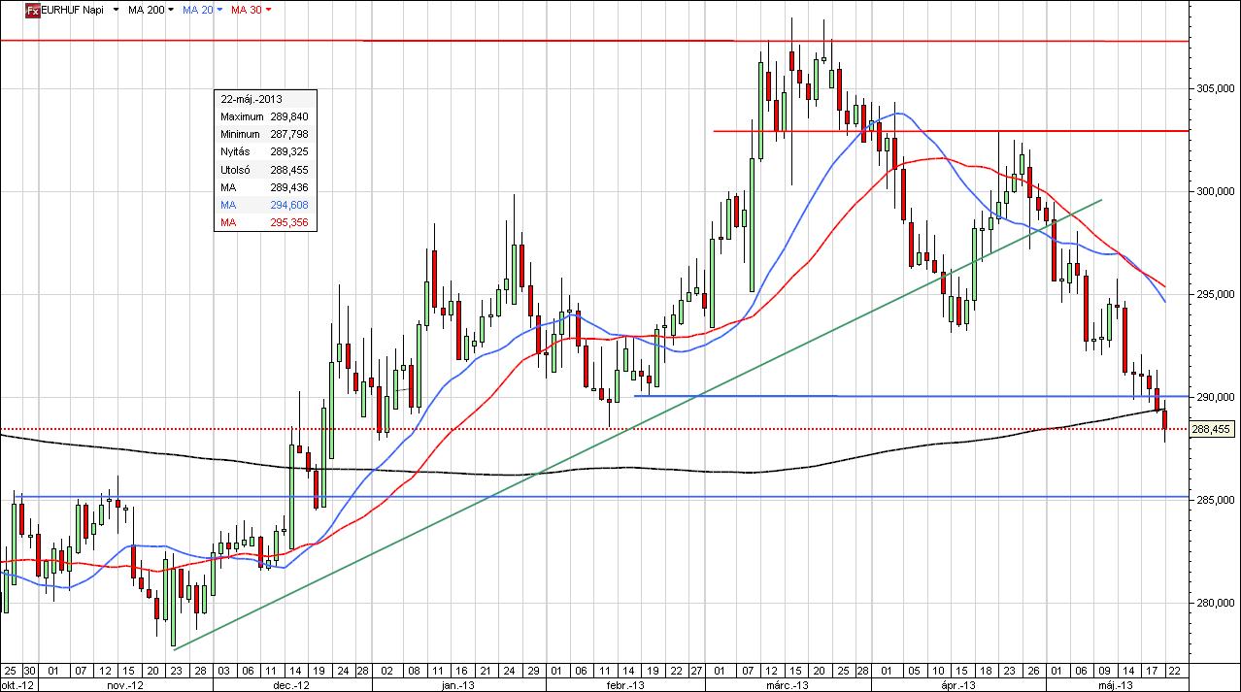Select the dotted red last-price line

(x=594, y=429)
